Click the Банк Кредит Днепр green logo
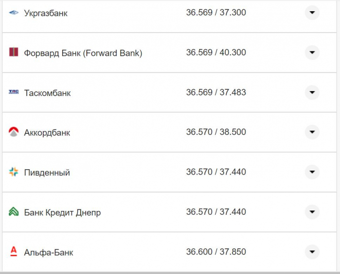Viewport: 340px width, 274px height. click(x=14, y=212)
